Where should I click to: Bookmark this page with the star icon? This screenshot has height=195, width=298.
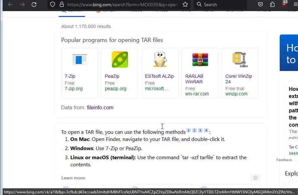pyautogui.click(x=185, y=4)
